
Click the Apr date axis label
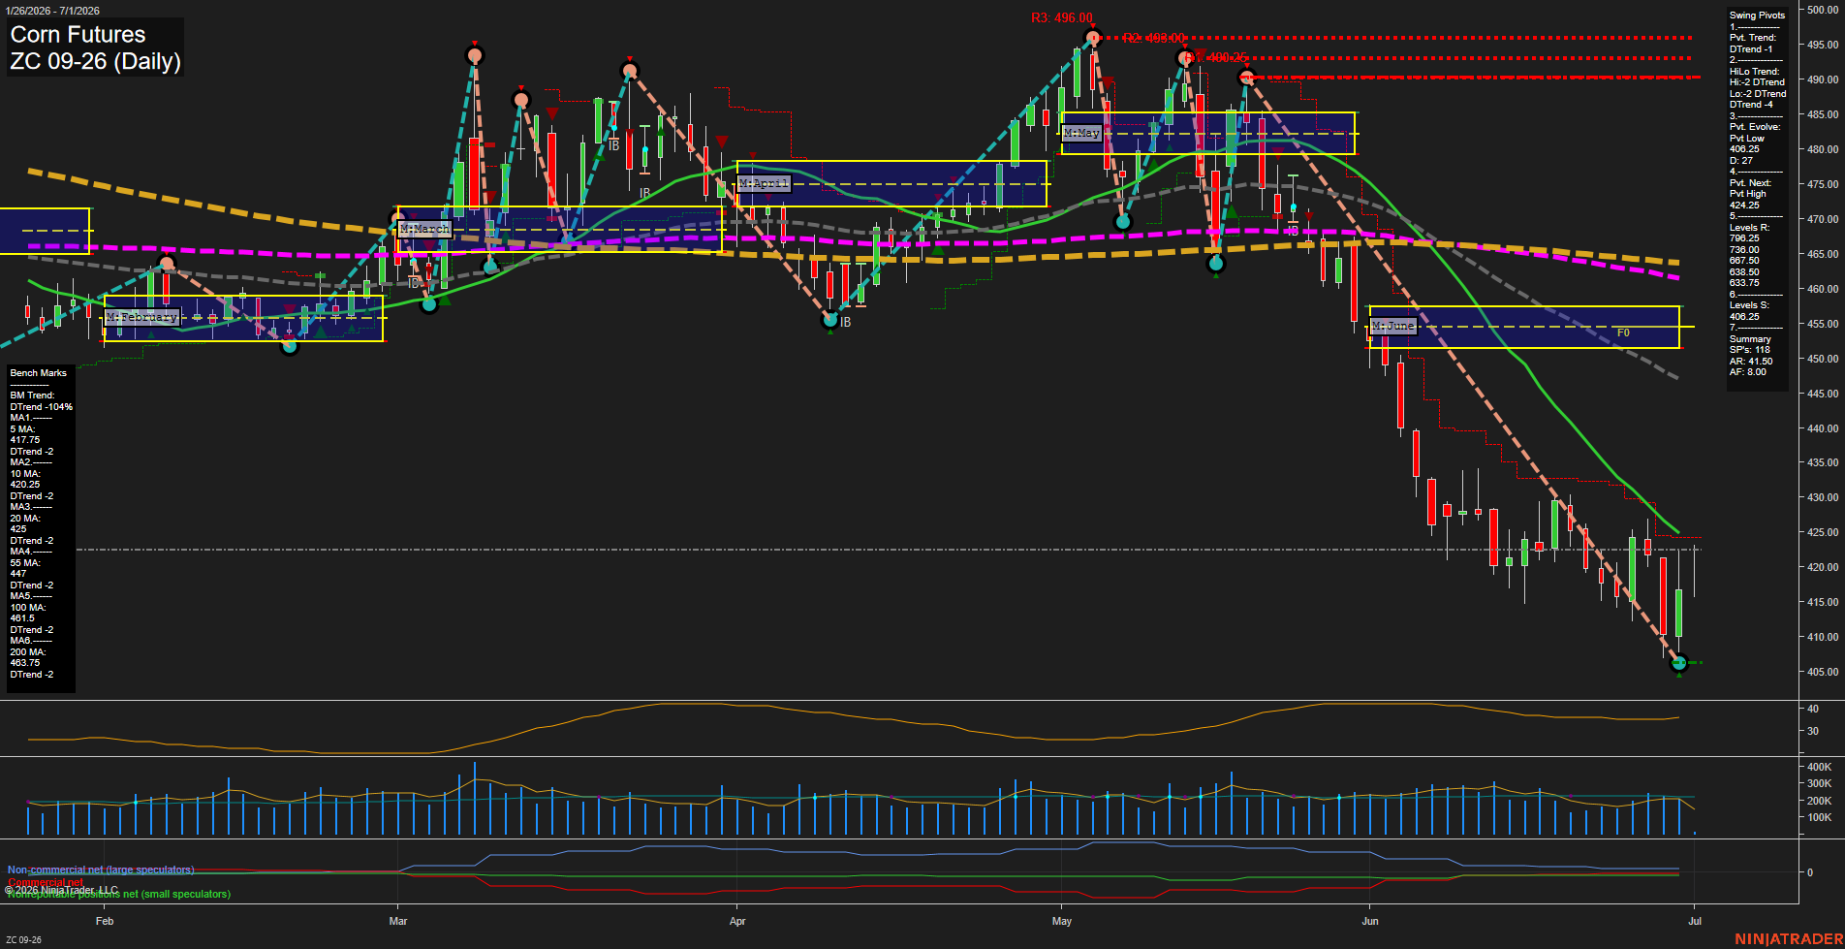coord(737,921)
